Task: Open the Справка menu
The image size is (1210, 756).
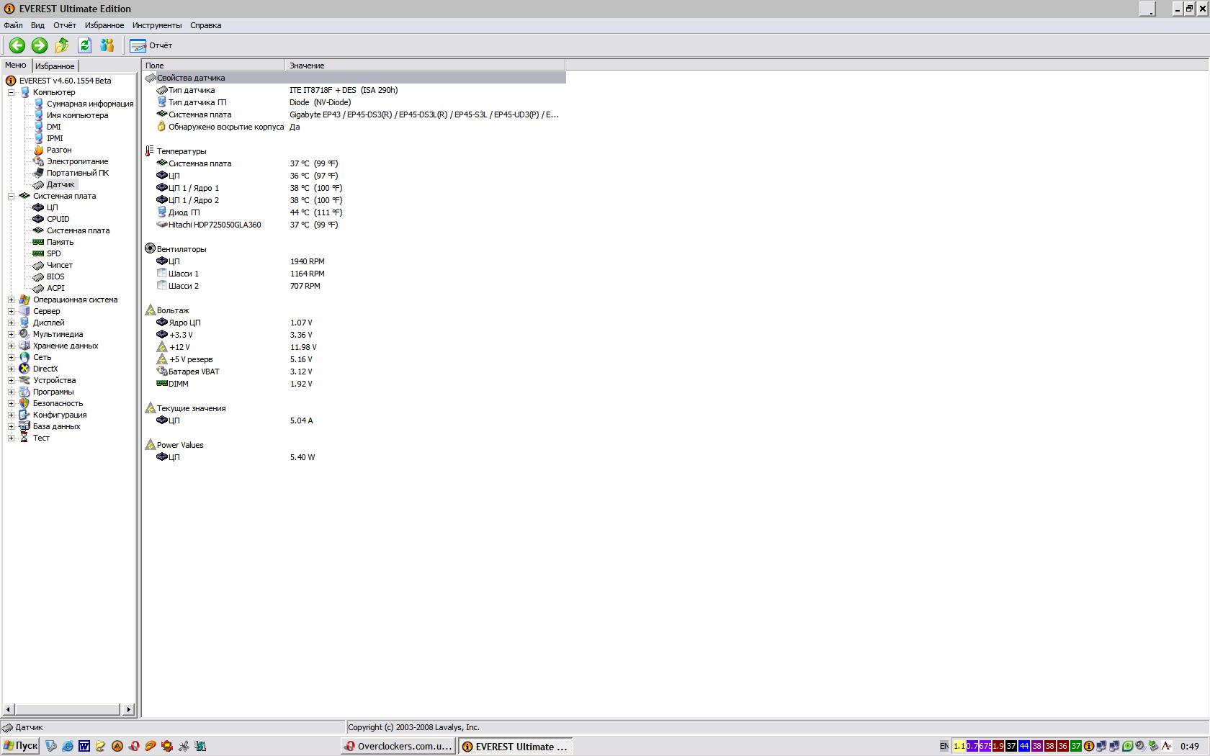Action: pyautogui.click(x=205, y=25)
